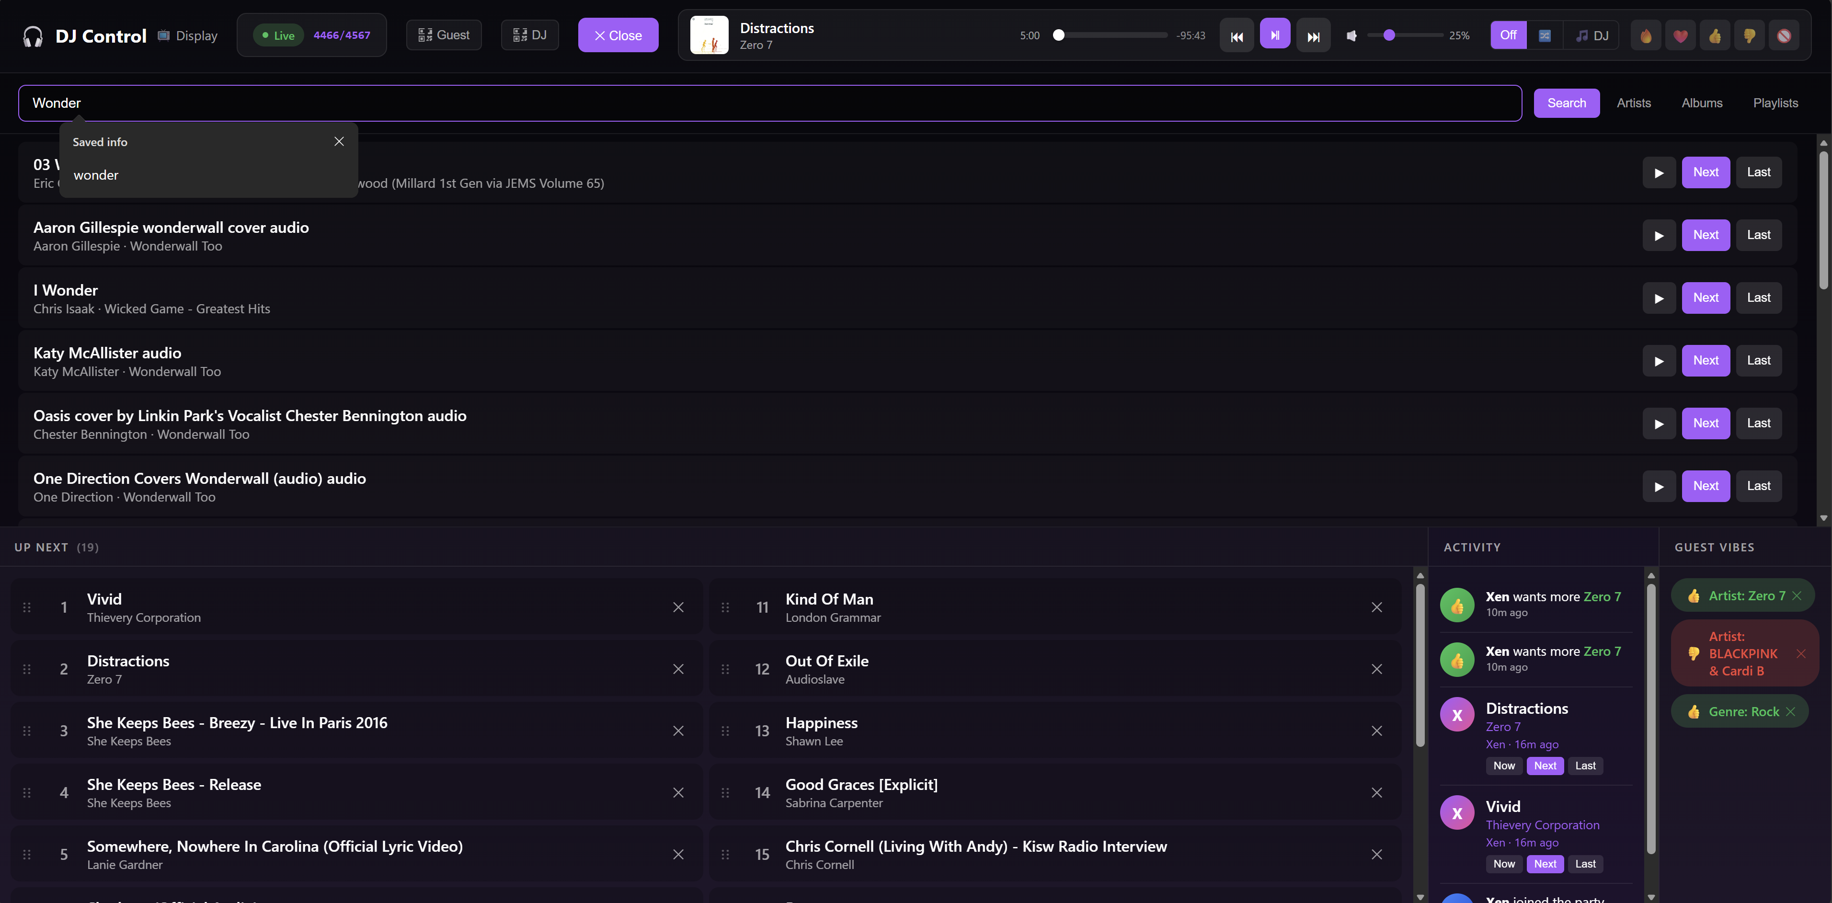Open the Playlists tab
1832x903 pixels.
click(1775, 103)
